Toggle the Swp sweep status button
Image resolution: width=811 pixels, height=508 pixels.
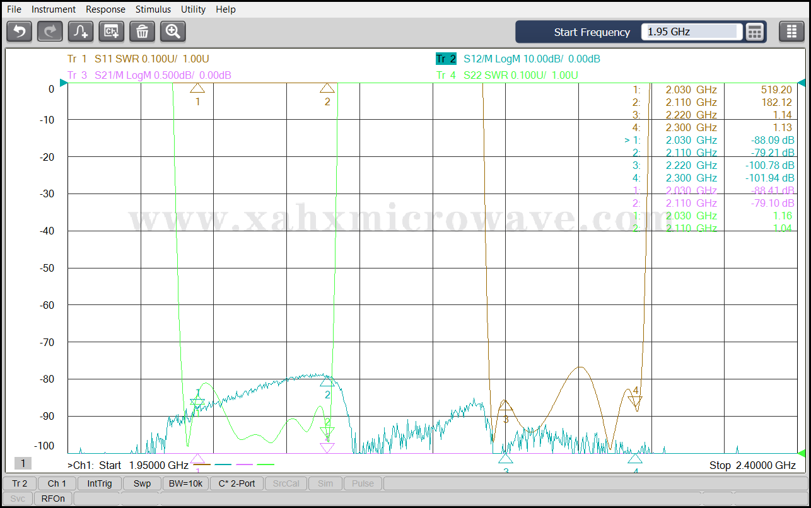click(x=142, y=483)
